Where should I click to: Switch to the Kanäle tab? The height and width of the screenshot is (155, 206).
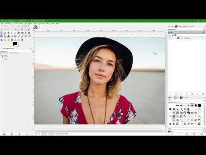(178, 27)
